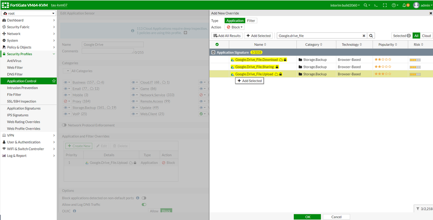This screenshot has height=220, width=433.
Task: Clear the Google.drive_file search text
Action: coord(364,36)
